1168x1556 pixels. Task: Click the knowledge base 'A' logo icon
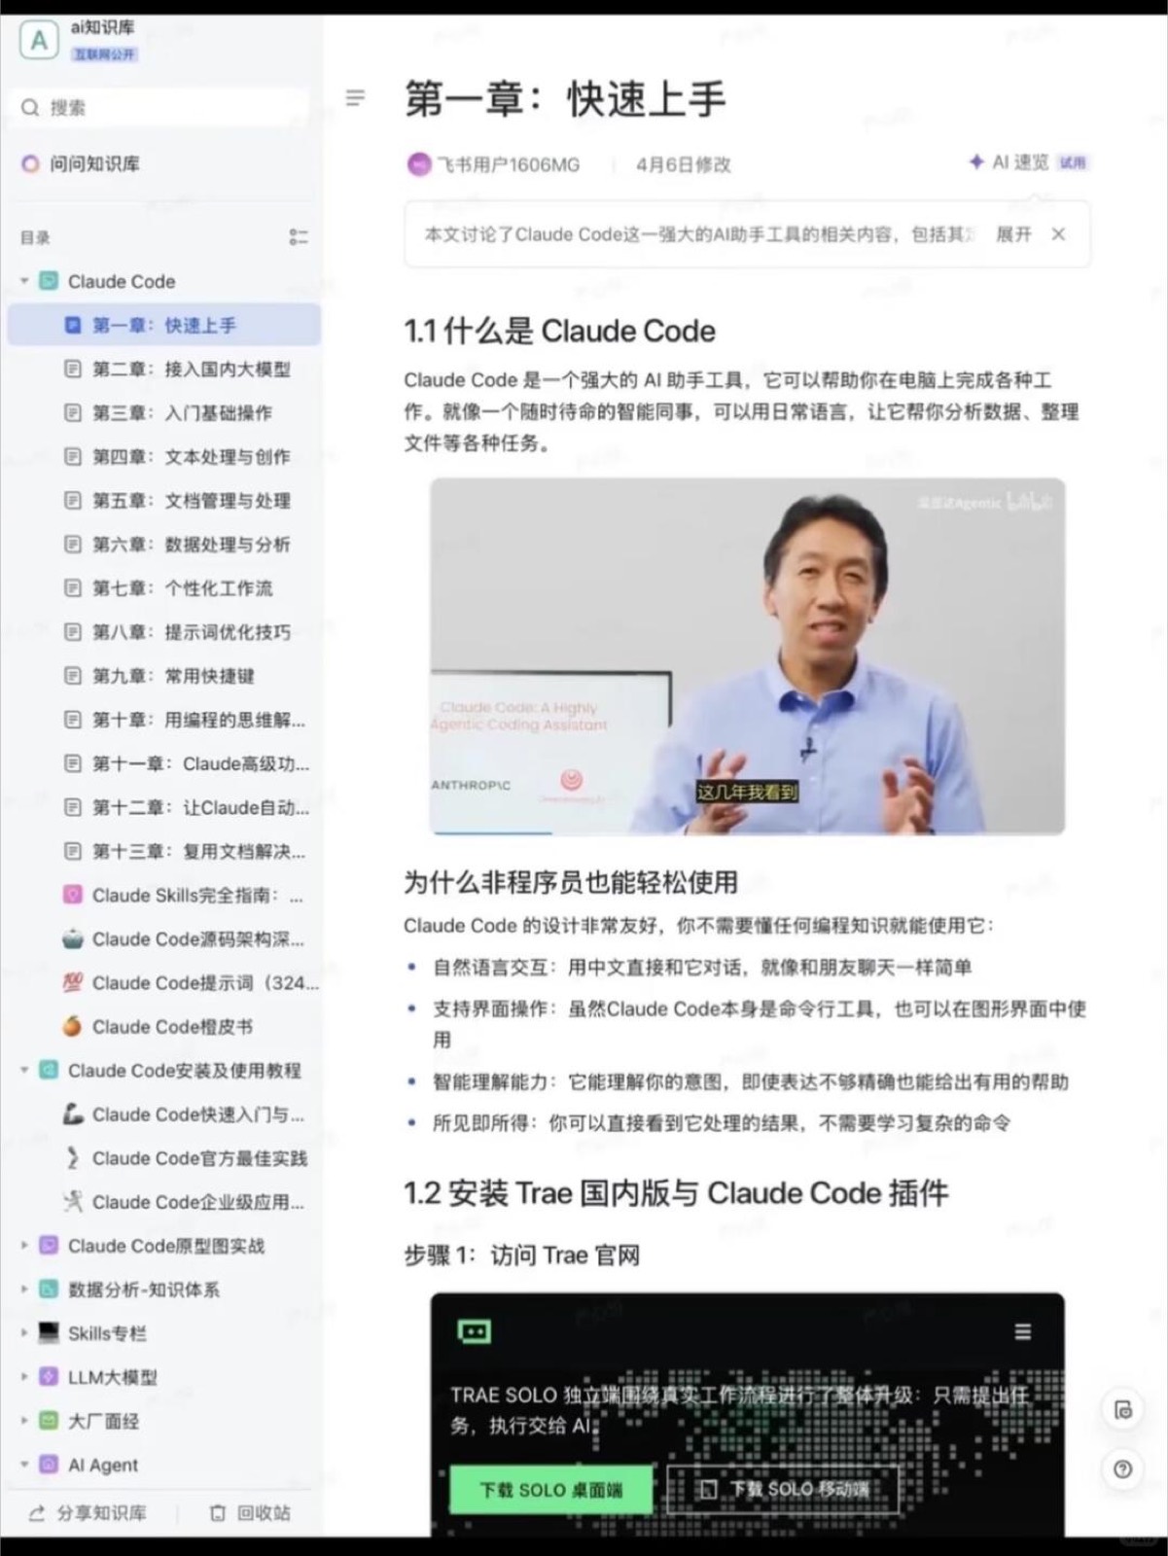(x=39, y=40)
